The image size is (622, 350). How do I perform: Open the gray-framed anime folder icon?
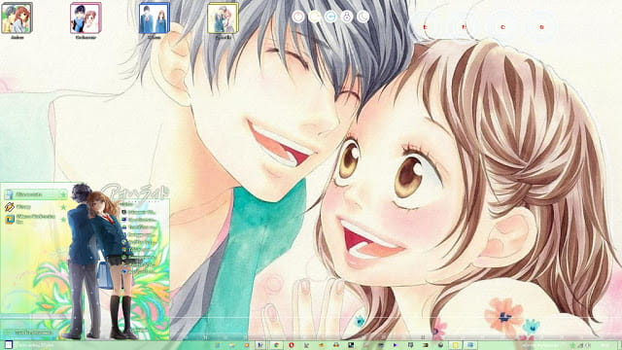(17, 18)
